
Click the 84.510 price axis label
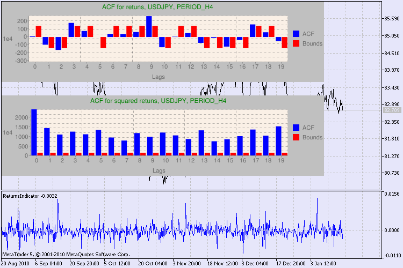click(x=392, y=54)
